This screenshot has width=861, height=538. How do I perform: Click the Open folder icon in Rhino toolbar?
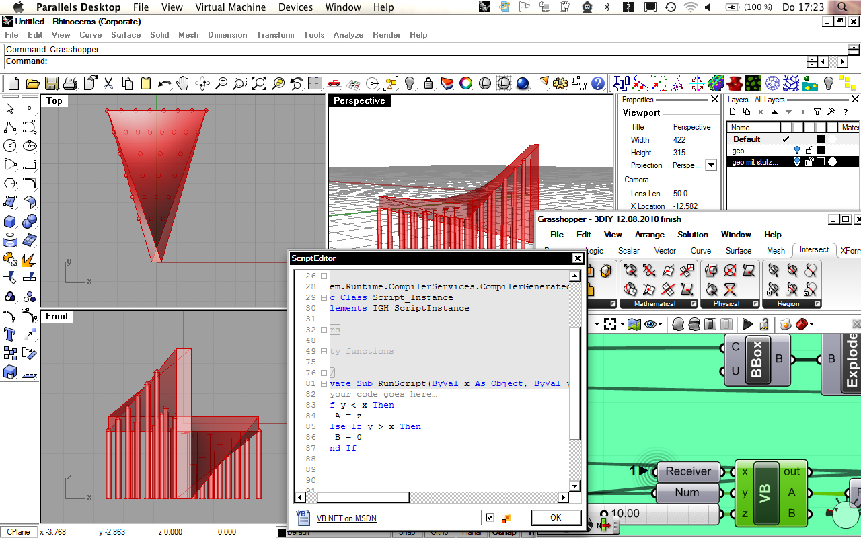pyautogui.click(x=32, y=83)
